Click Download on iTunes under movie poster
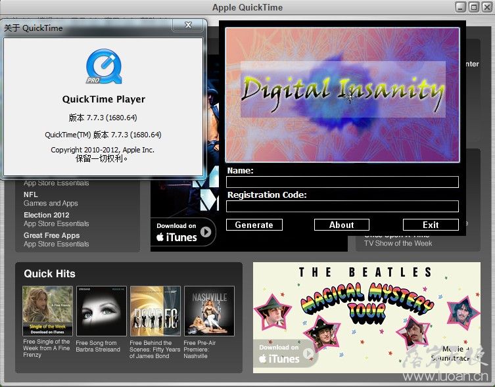Image resolution: width=495 pixels, height=387 pixels. point(183,232)
